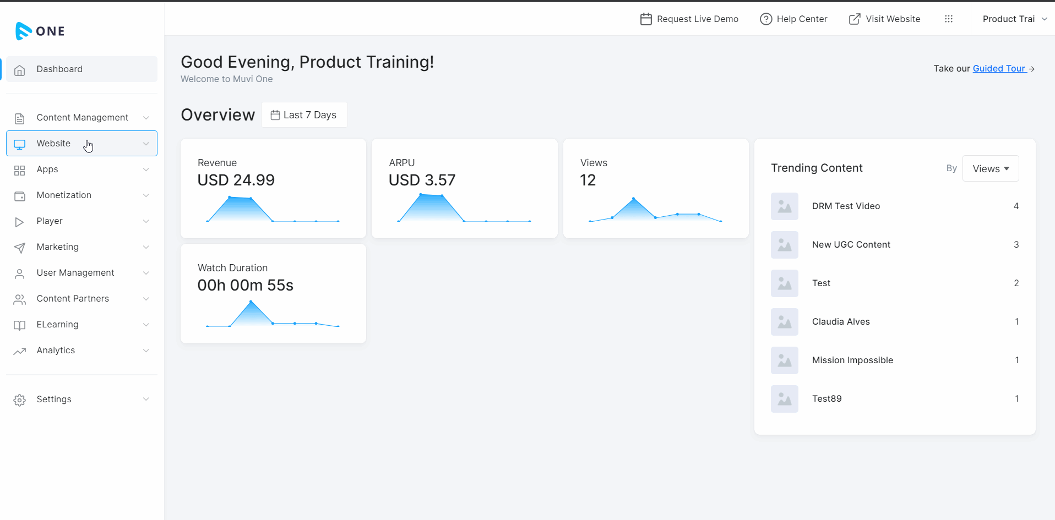
Task: Click the Last 7 Days date range button
Action: point(304,115)
